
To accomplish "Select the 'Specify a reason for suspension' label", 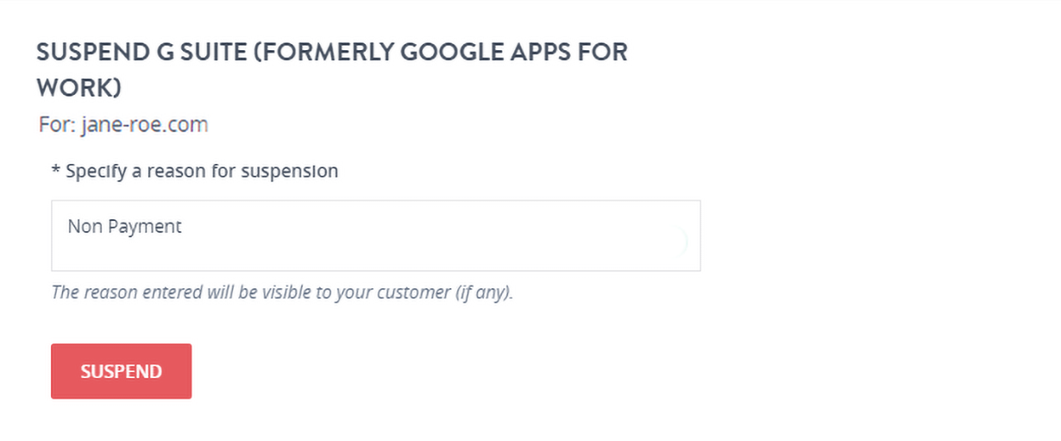I will click(x=201, y=171).
